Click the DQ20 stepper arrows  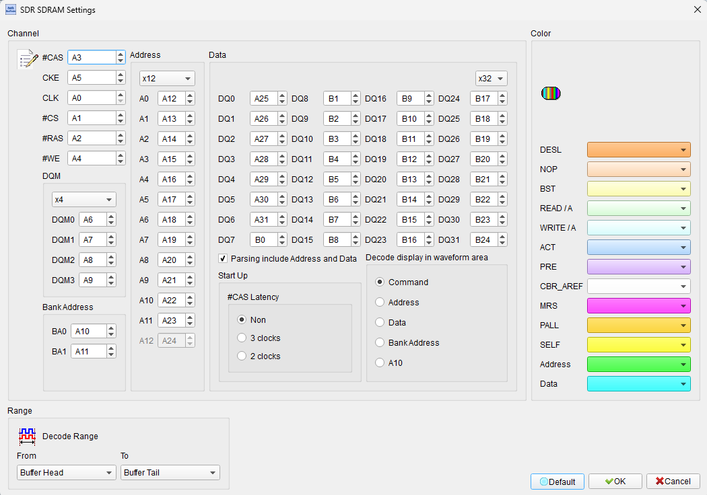coord(429,180)
